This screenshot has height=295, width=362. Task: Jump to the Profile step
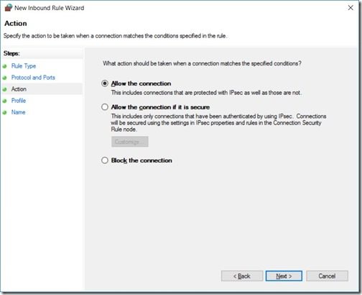click(x=19, y=101)
